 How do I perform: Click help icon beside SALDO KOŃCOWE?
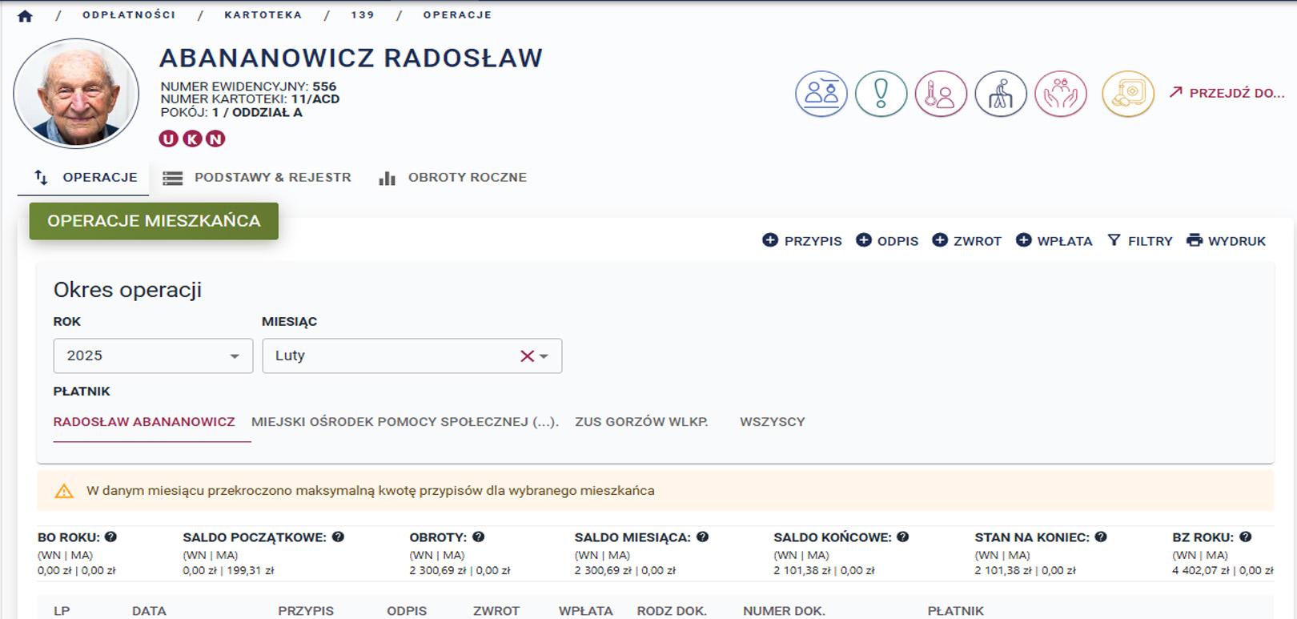coord(903,537)
